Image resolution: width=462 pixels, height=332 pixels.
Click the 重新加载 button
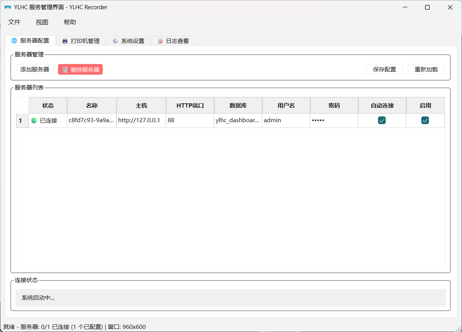(426, 70)
